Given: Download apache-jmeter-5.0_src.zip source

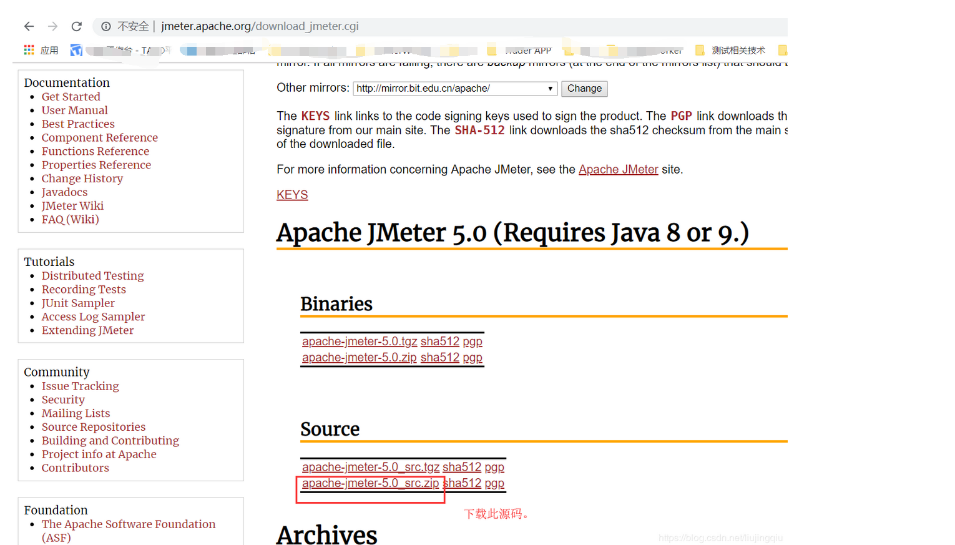Looking at the screenshot, I should 370,483.
